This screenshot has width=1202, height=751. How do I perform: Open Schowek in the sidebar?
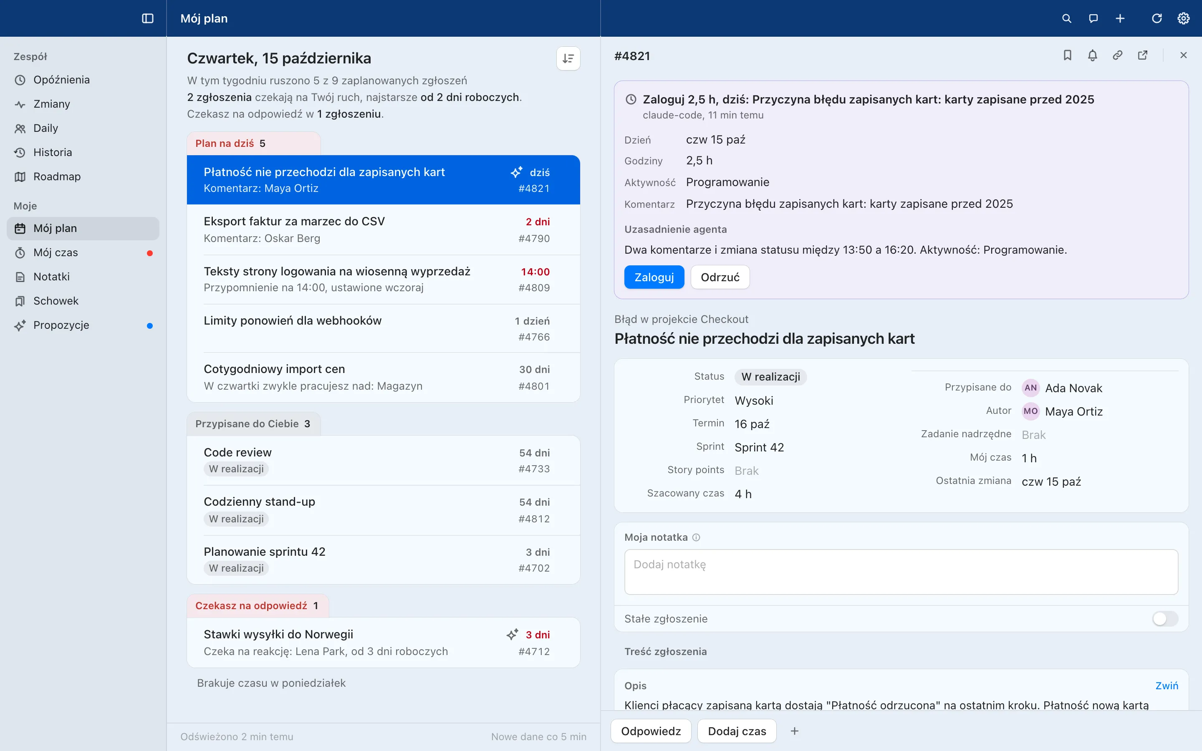(83, 301)
